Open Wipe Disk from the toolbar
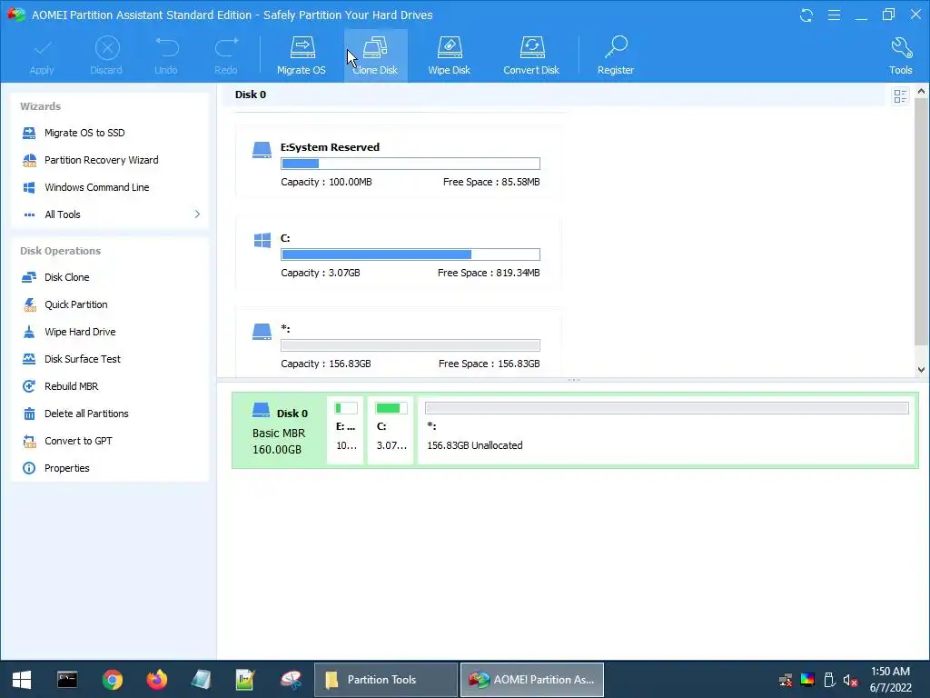The height and width of the screenshot is (698, 930). pos(449,55)
